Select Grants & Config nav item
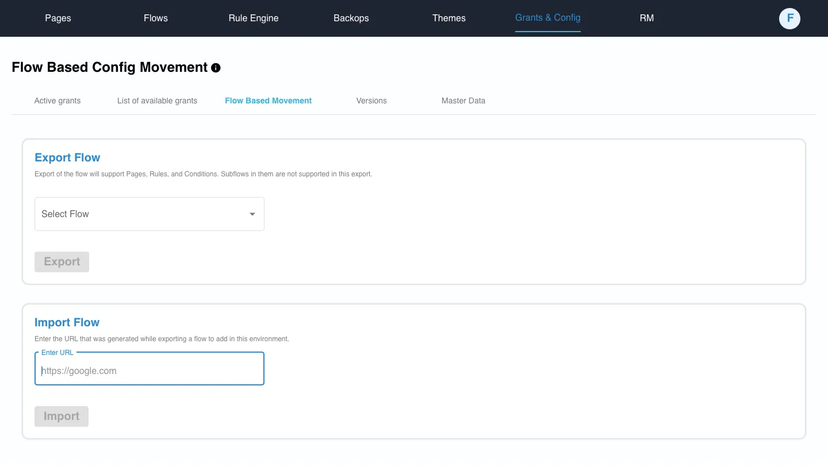Screen dimensions: 828x467 (548, 18)
